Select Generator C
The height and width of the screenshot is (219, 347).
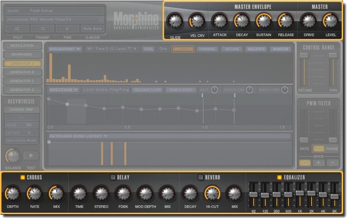point(22,81)
